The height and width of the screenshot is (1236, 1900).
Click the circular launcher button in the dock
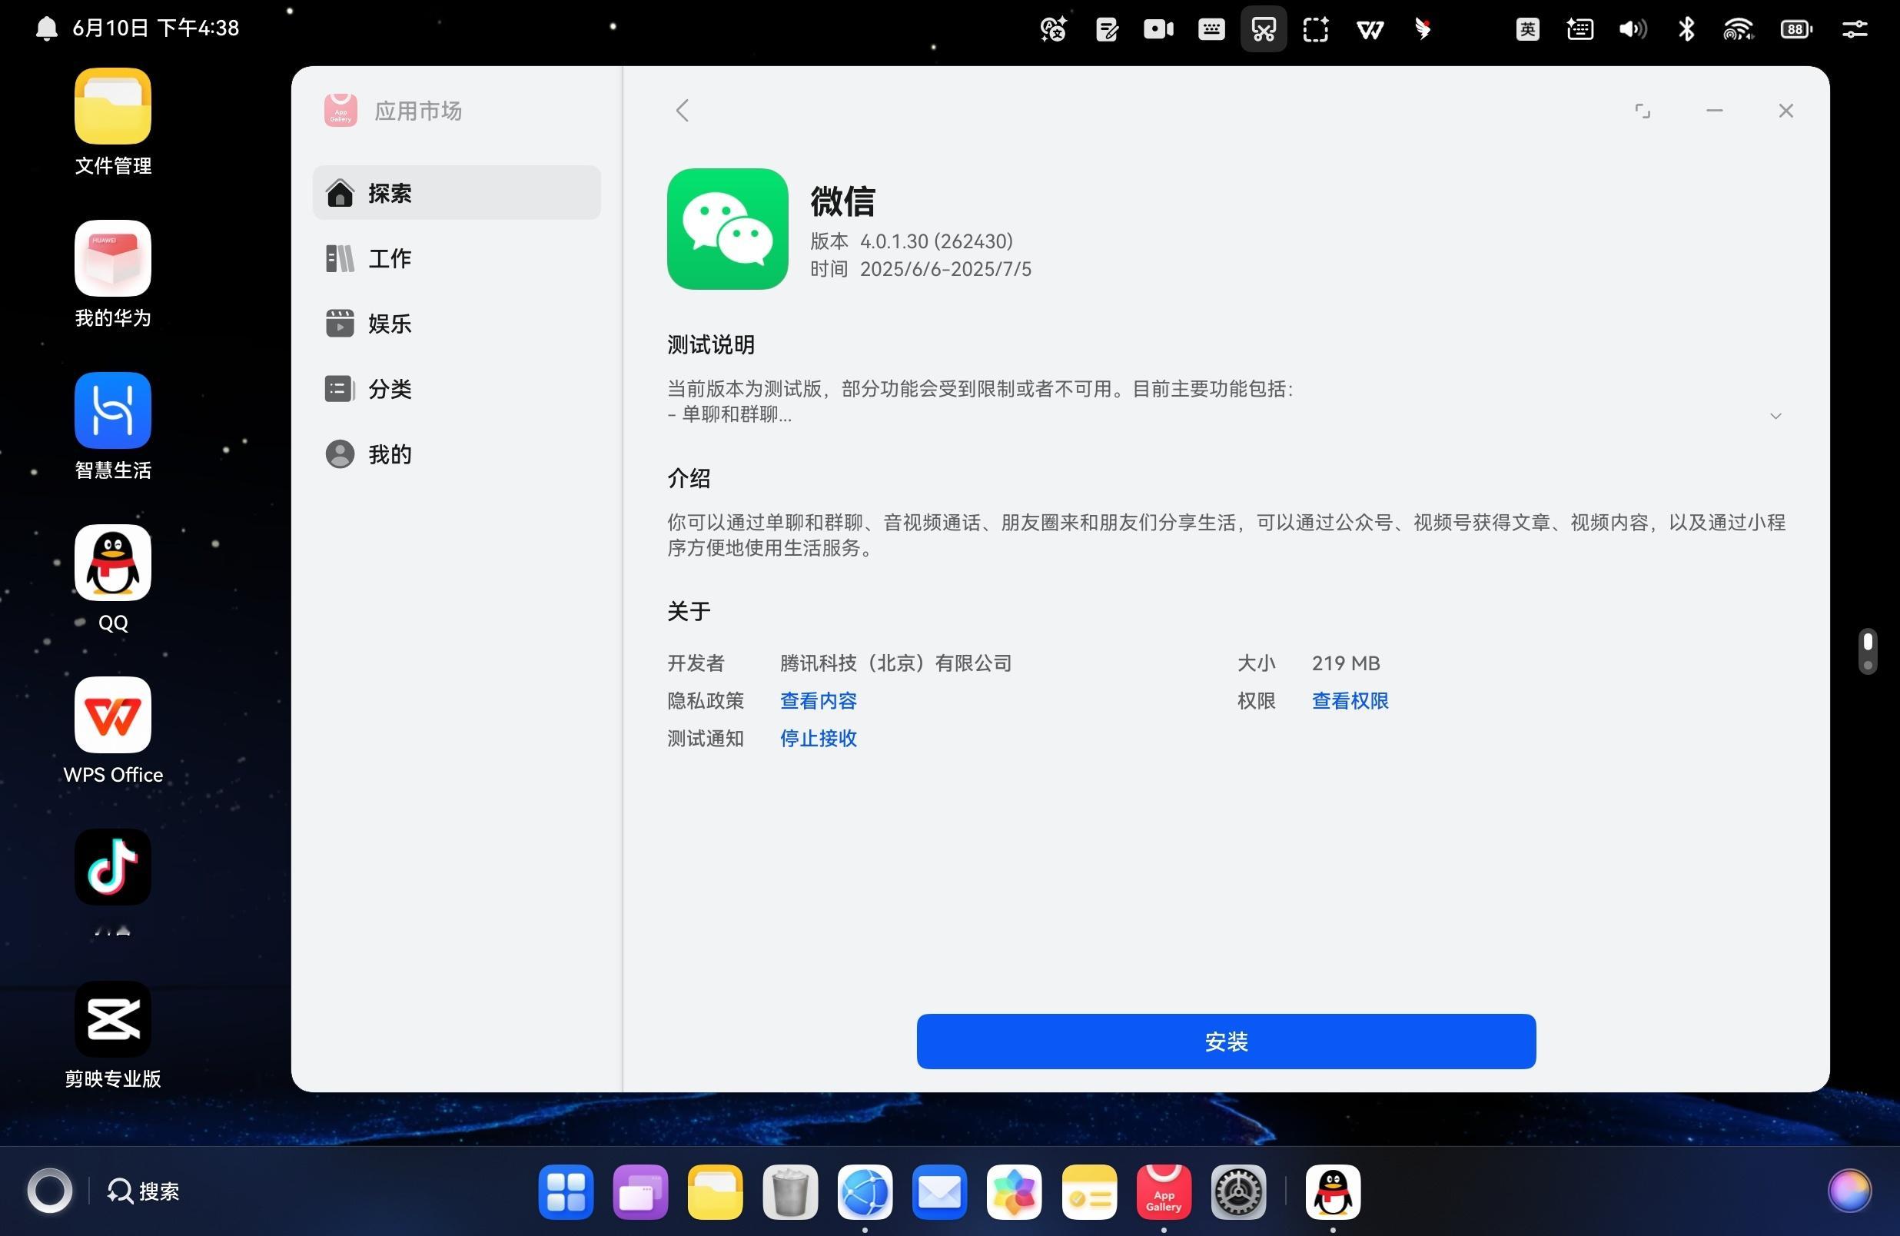click(x=49, y=1191)
